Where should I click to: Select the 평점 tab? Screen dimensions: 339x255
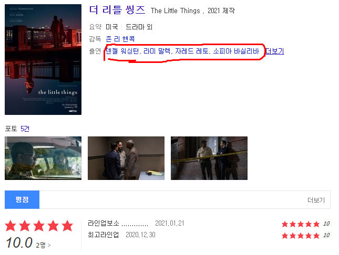22,199
